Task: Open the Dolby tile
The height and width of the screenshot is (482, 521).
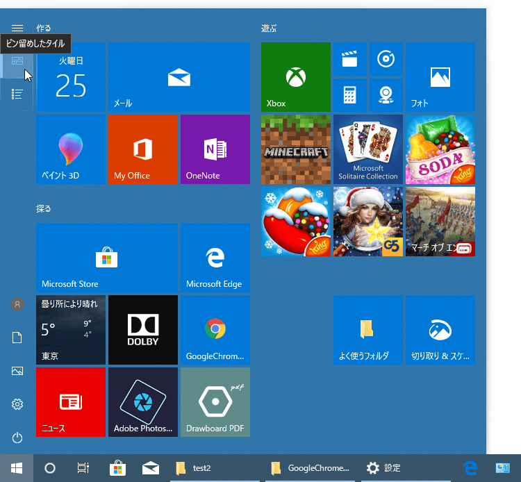Action: click(143, 330)
